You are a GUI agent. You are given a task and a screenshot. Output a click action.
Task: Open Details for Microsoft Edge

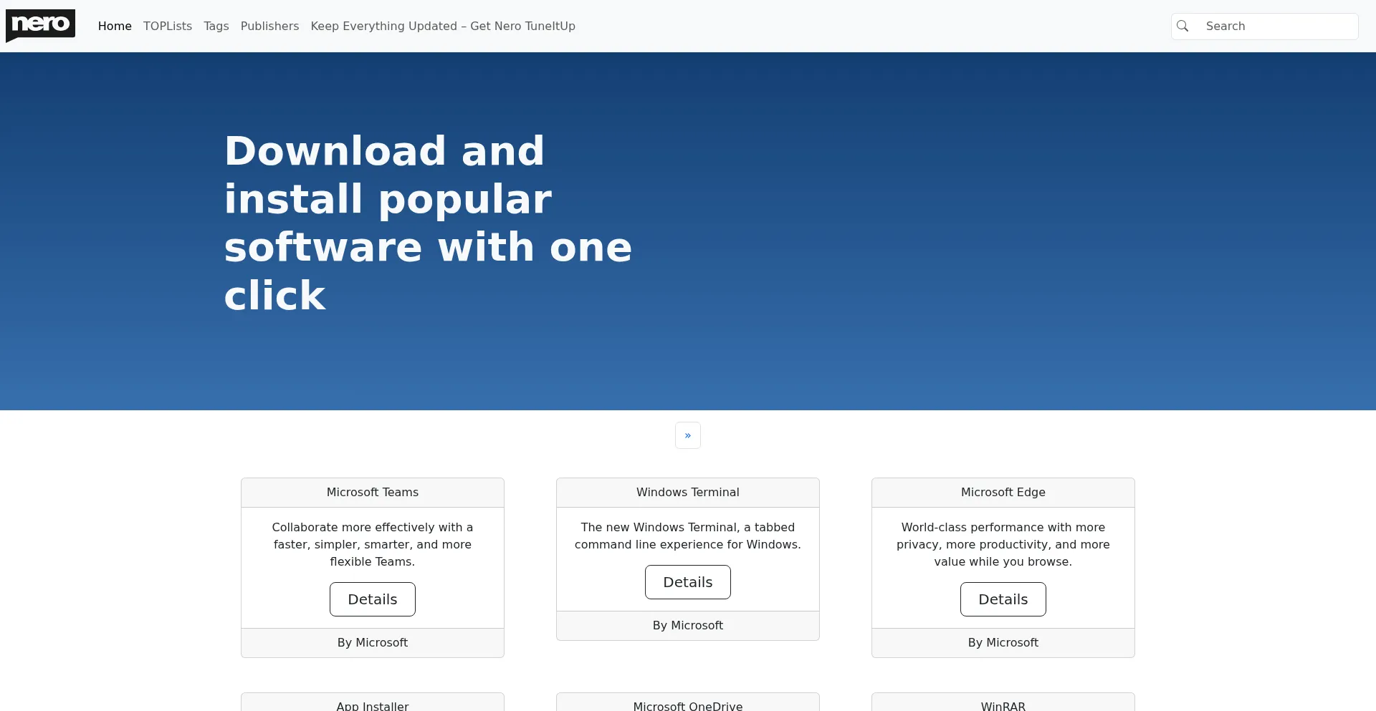tap(1003, 599)
